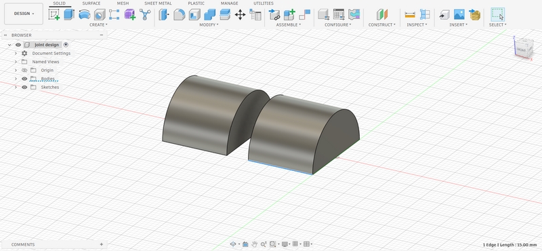Click the New Component icon
Screen dimensions: 542x251
(x=289, y=14)
